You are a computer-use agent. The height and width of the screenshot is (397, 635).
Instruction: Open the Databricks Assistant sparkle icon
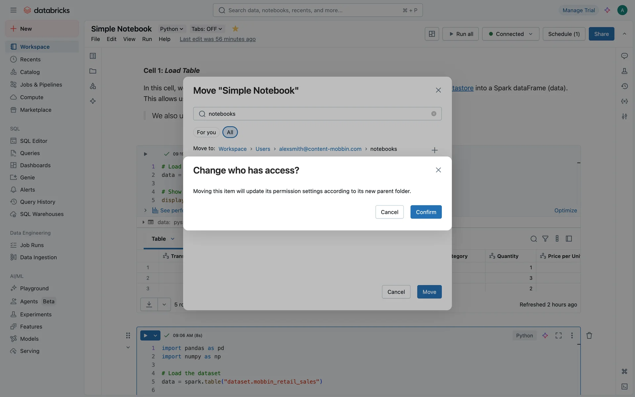point(607,10)
